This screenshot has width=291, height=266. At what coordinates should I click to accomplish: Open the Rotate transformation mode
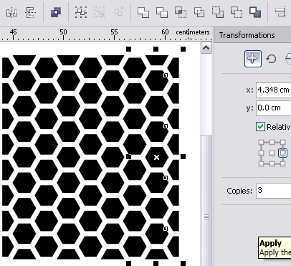click(x=271, y=59)
